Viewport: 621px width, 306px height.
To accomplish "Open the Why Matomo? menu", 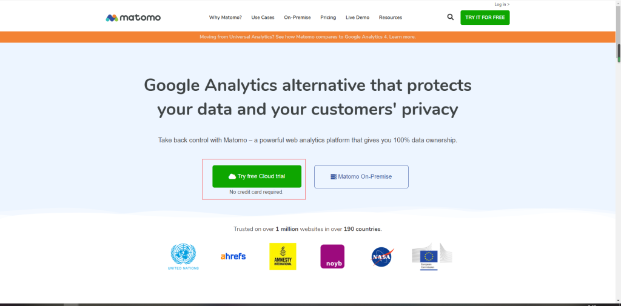I will (x=225, y=18).
